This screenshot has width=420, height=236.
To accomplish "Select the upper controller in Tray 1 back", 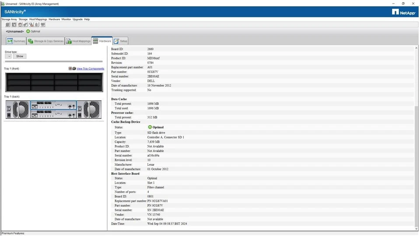I will (53, 105).
